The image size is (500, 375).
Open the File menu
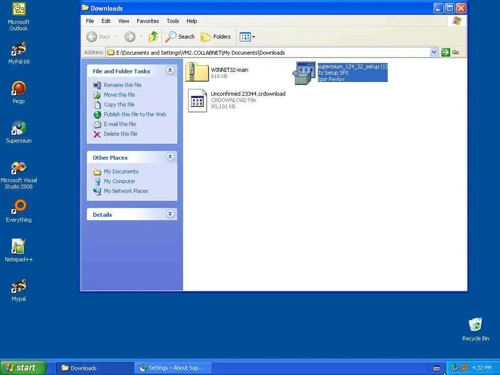(x=90, y=21)
